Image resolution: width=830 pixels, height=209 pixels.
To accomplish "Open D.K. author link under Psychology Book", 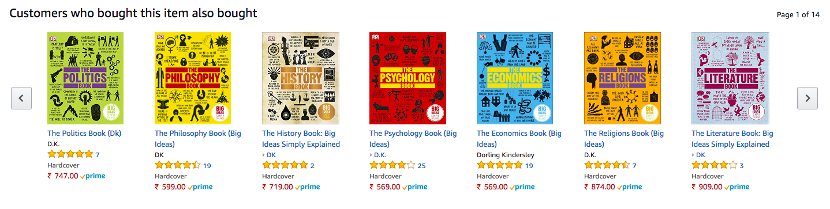I will (380, 155).
